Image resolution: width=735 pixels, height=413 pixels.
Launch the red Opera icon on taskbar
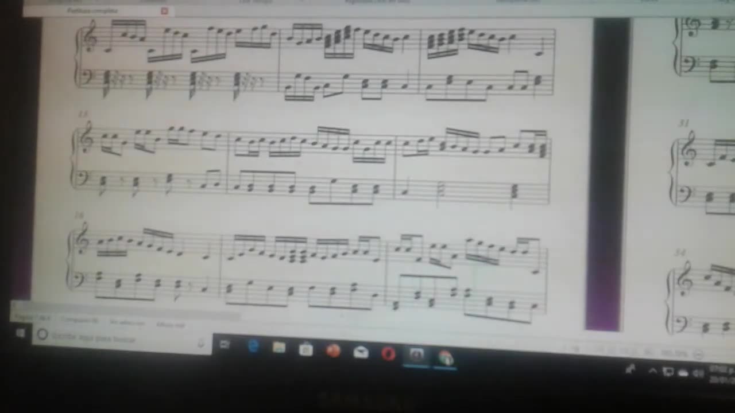(x=388, y=354)
